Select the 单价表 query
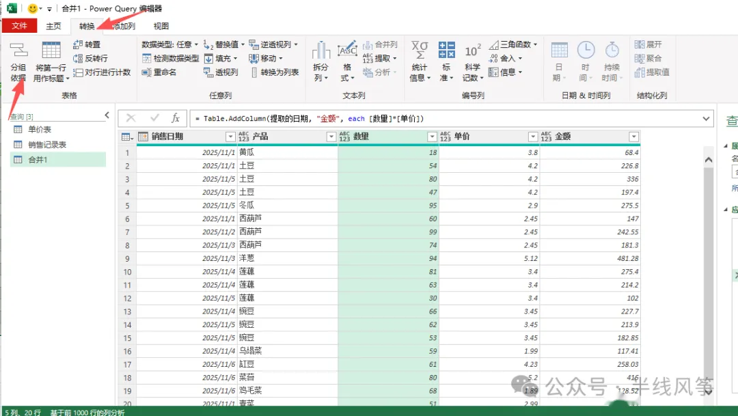The height and width of the screenshot is (416, 738). pos(58,129)
